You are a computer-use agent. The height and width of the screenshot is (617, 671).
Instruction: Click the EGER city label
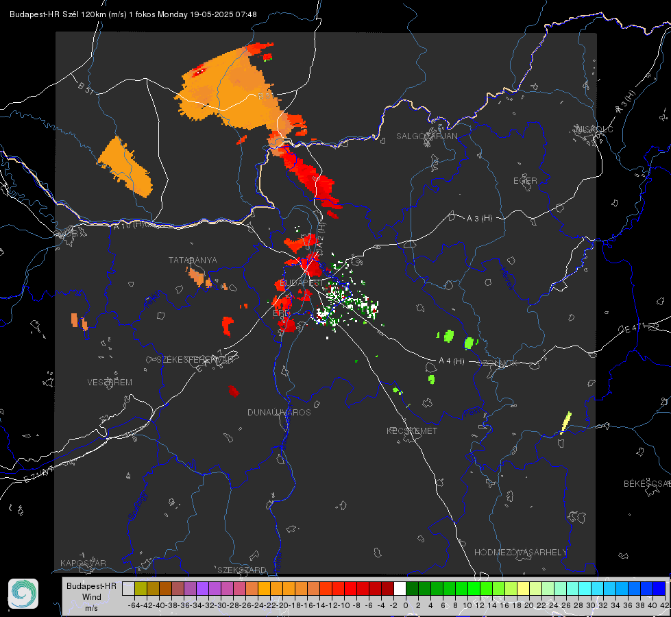[x=525, y=181]
